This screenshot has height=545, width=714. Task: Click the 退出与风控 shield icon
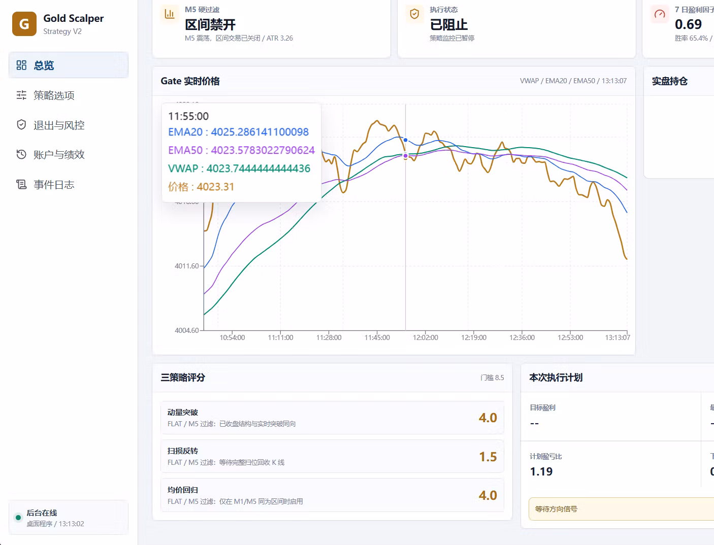21,125
